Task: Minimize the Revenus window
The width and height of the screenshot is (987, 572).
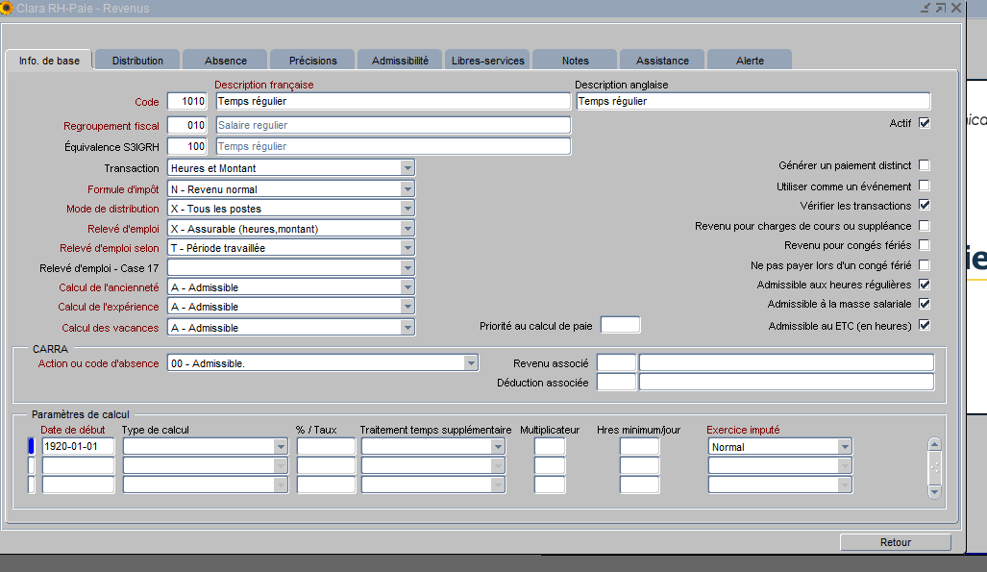Action: [x=925, y=8]
